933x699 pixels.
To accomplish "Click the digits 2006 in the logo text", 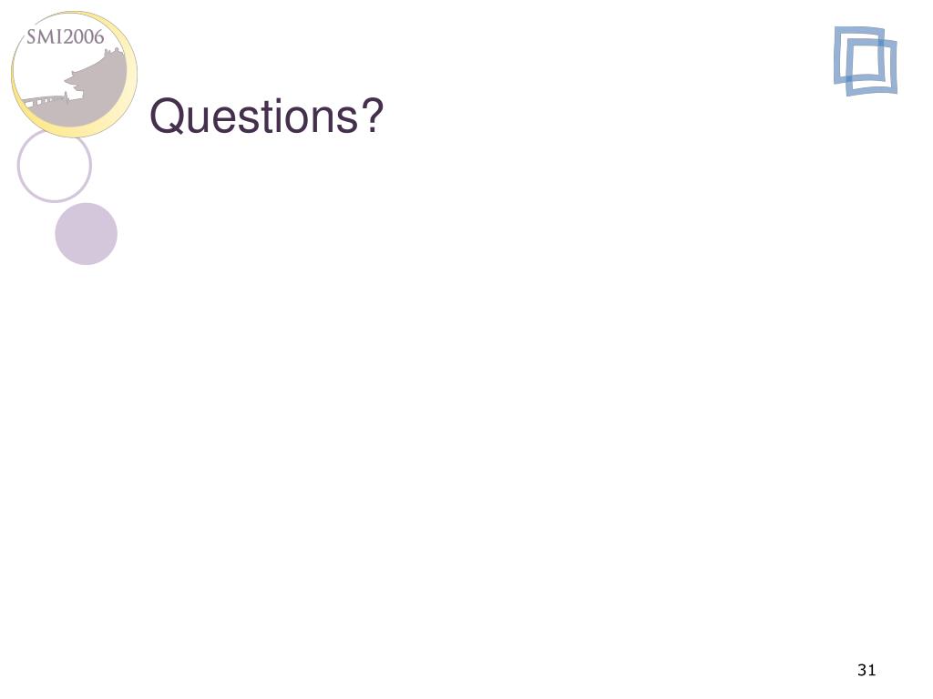I will [x=82, y=36].
